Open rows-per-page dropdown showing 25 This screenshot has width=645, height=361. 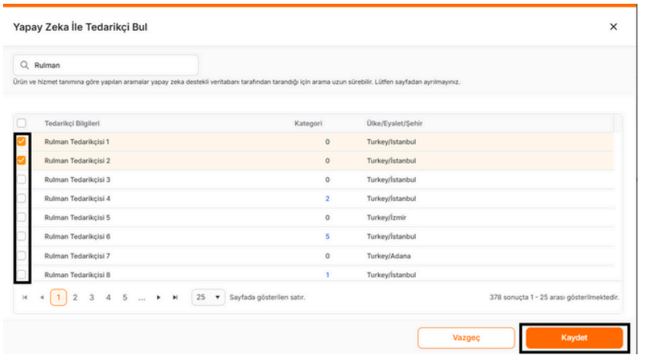(x=209, y=297)
